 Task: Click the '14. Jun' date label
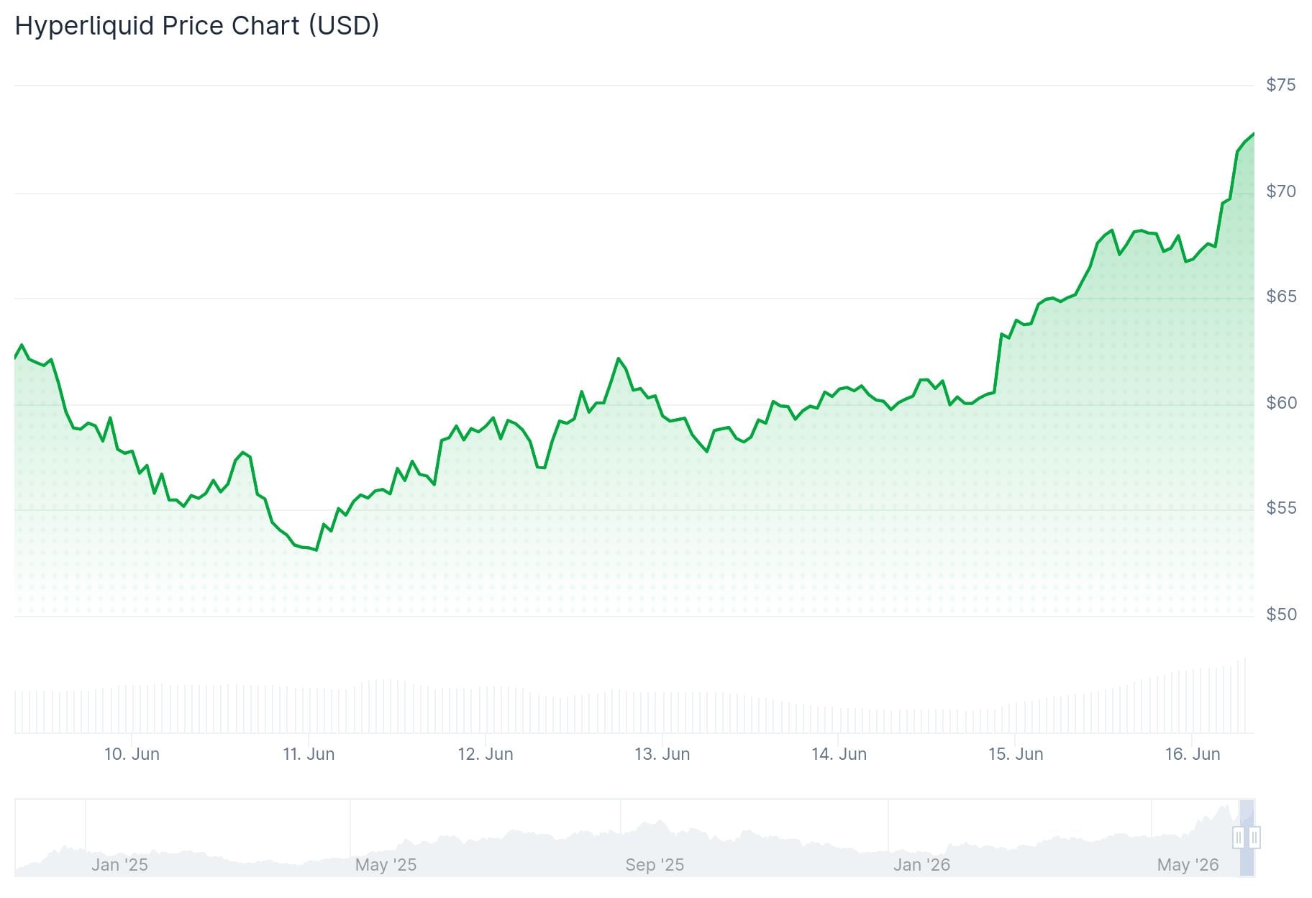click(x=839, y=754)
